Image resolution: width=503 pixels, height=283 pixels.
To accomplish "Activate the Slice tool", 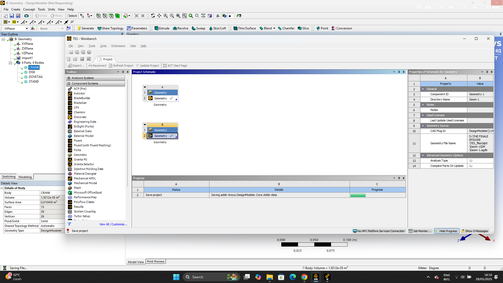I will (303, 28).
